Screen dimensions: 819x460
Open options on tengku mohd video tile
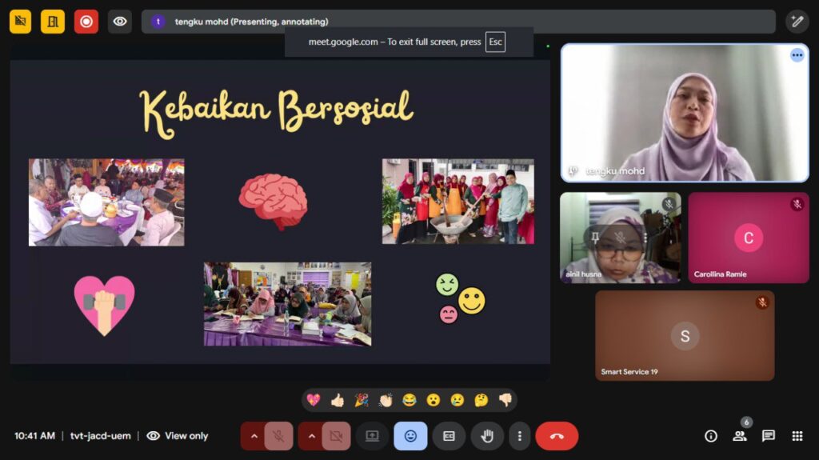(797, 55)
